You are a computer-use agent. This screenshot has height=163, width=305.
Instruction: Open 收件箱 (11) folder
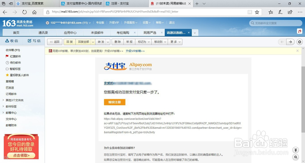click(13, 50)
